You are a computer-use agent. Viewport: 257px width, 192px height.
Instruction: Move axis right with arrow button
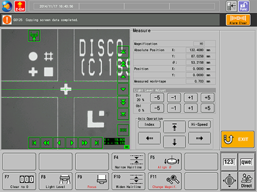pos(199,138)
